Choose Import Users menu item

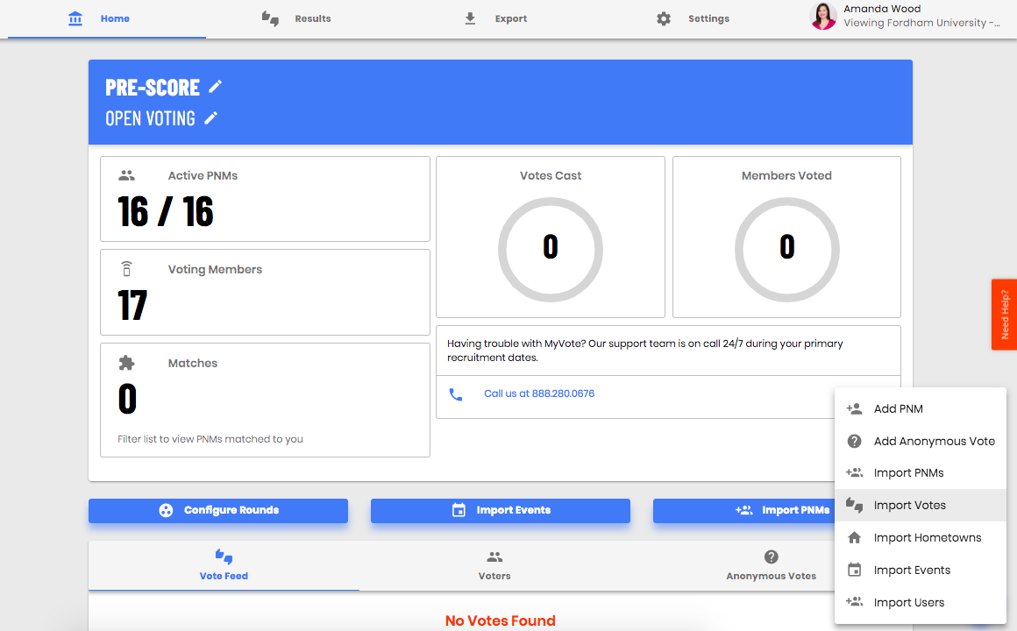[921, 602]
